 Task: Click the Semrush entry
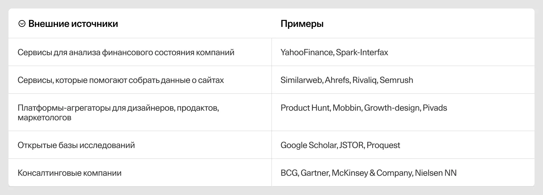[396, 80]
